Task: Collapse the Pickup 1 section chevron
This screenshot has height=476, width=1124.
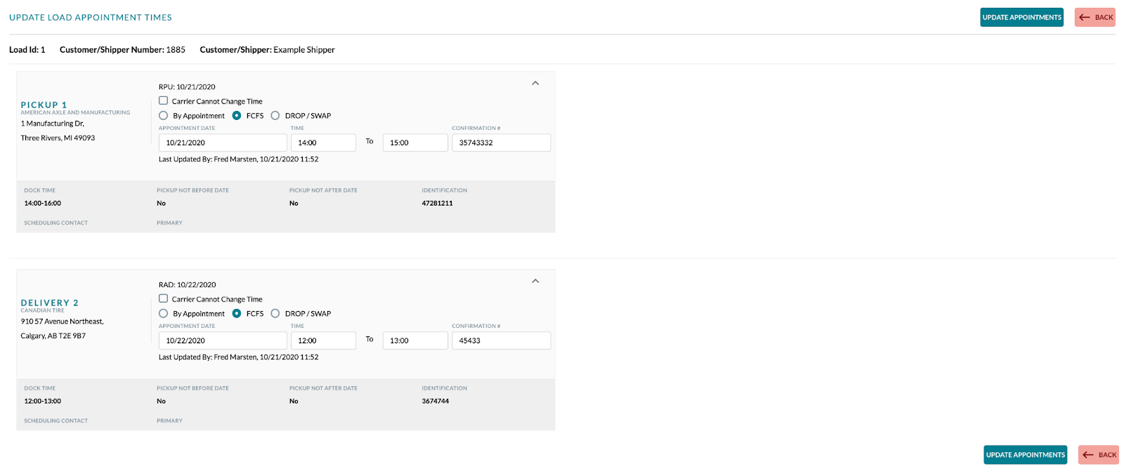Action: tap(535, 83)
